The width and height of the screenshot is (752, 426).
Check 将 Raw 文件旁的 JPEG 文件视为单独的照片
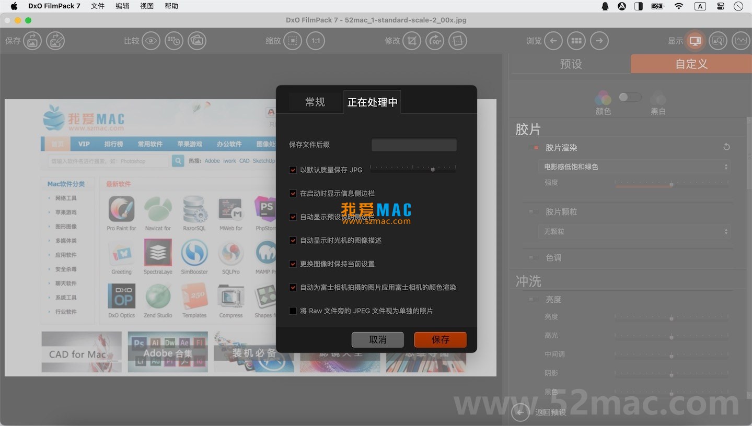[293, 311]
